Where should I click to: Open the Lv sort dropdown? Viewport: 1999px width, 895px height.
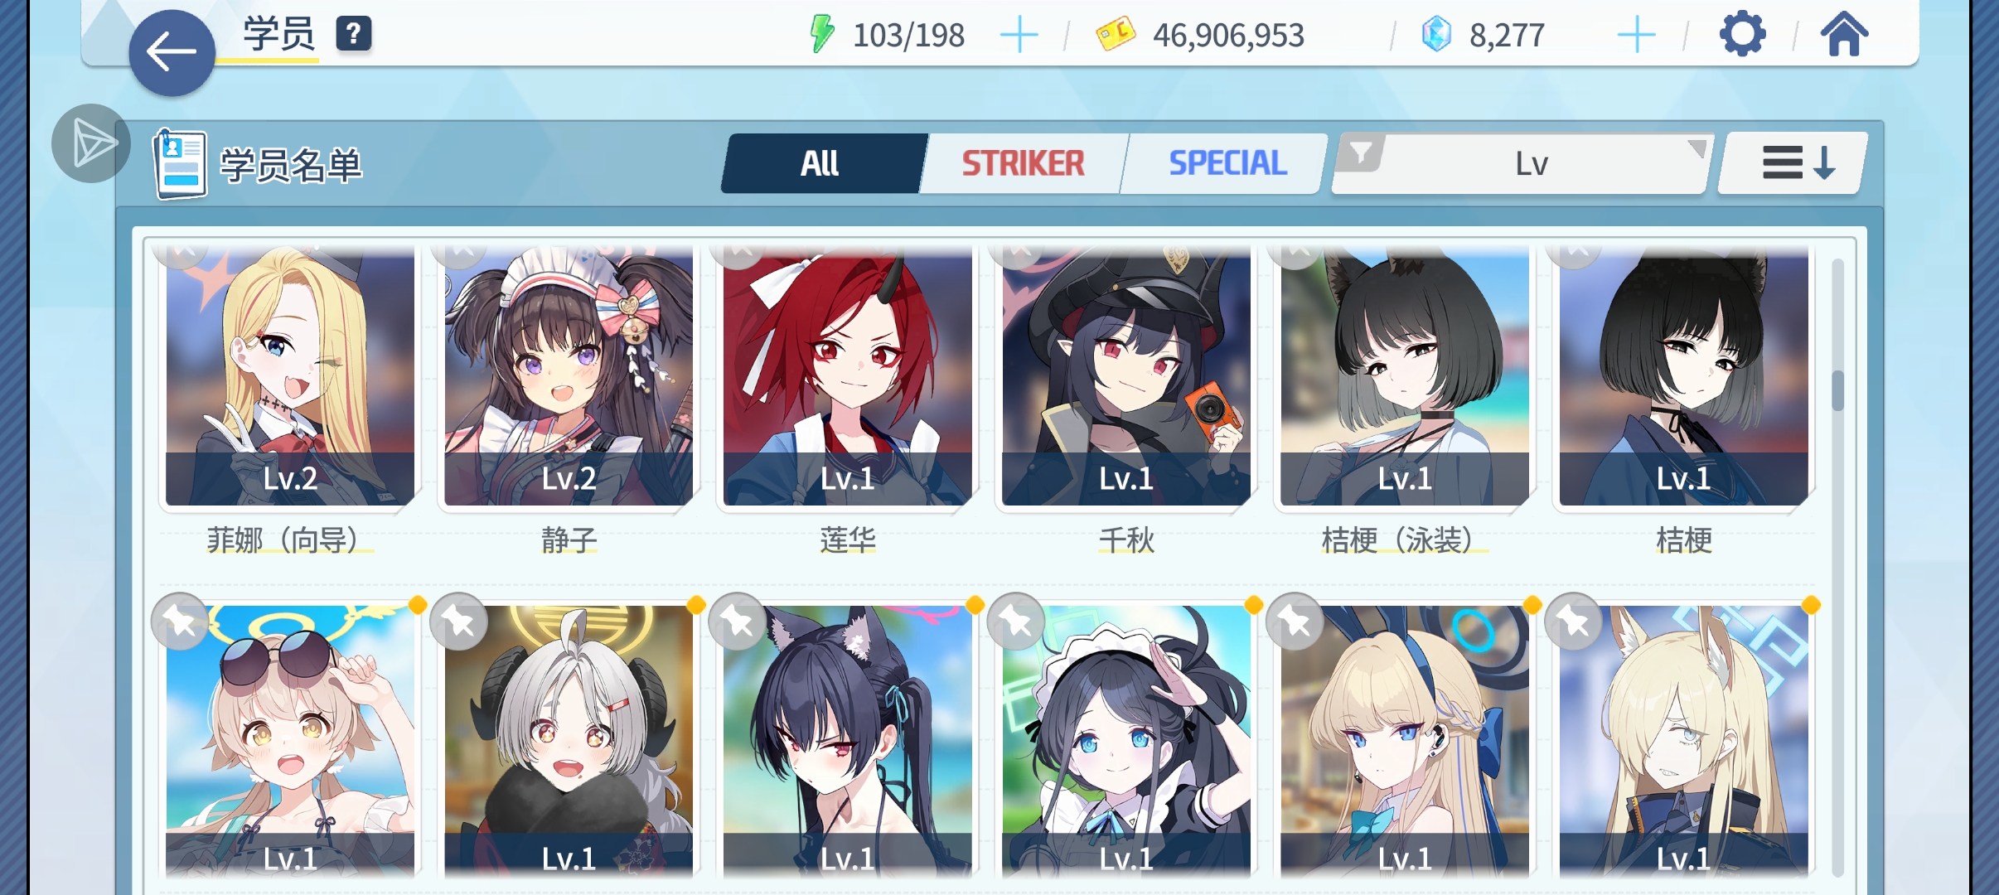[1532, 163]
